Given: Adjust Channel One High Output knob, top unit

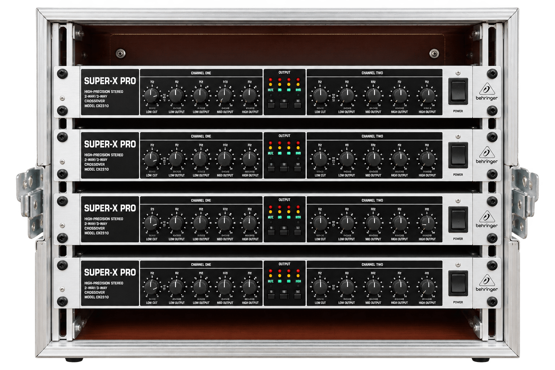Looking at the screenshot, I should point(249,95).
